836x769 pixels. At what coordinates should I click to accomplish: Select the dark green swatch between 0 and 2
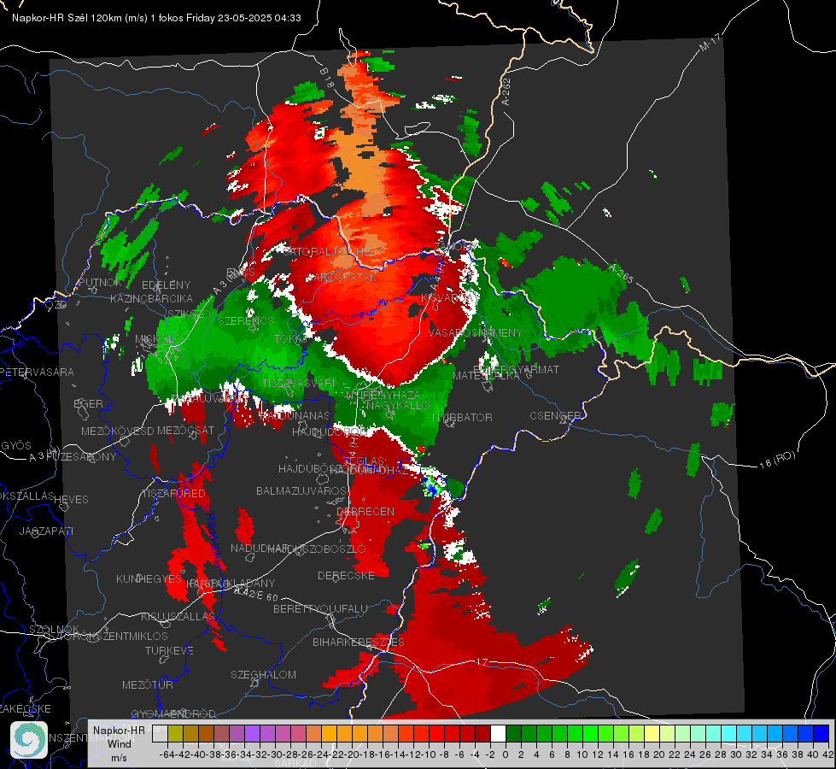[513, 733]
